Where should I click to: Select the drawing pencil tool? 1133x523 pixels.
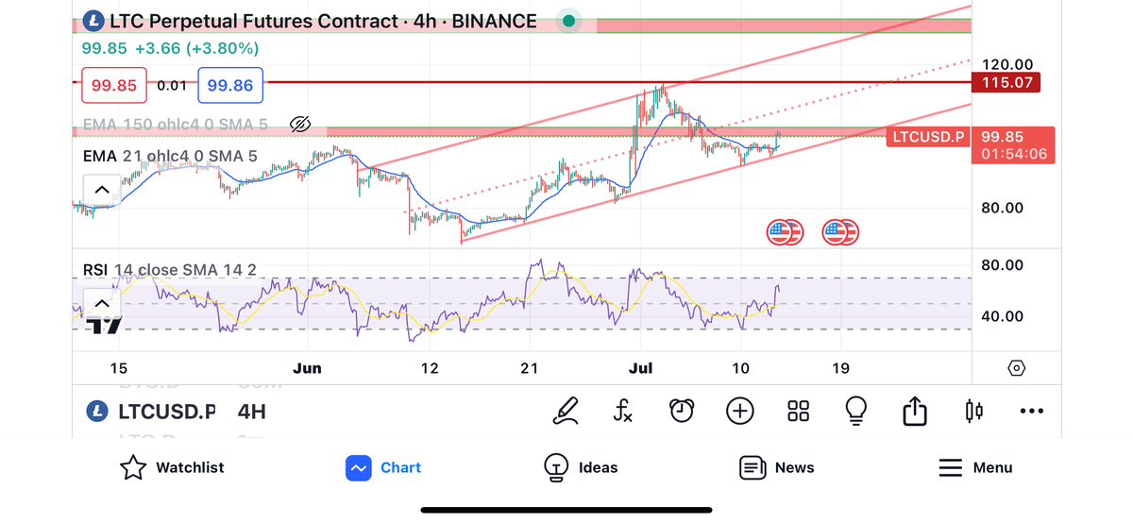click(565, 411)
